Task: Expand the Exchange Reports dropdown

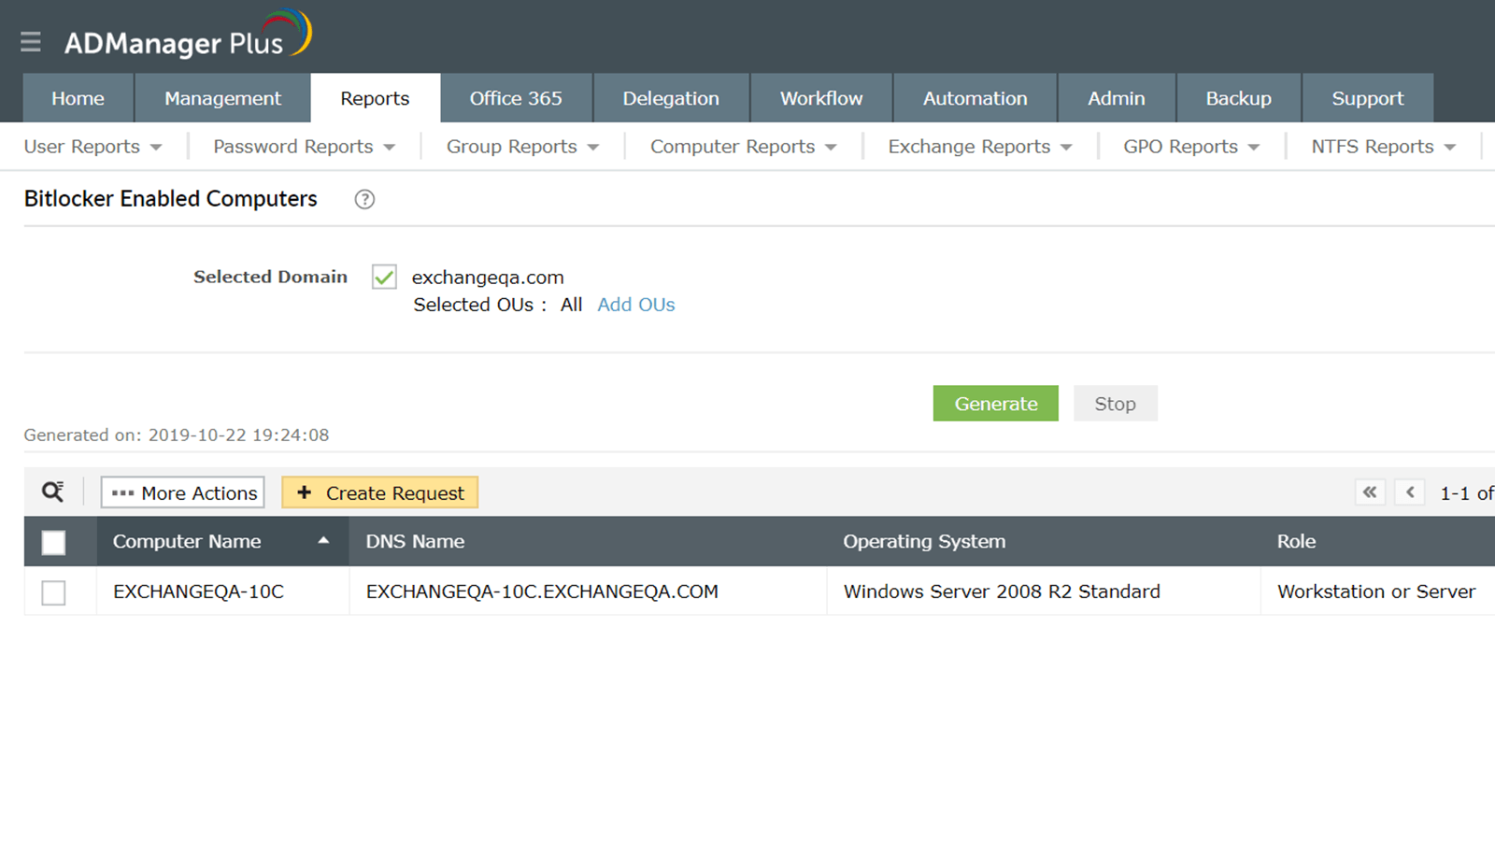Action: pyautogui.click(x=980, y=147)
